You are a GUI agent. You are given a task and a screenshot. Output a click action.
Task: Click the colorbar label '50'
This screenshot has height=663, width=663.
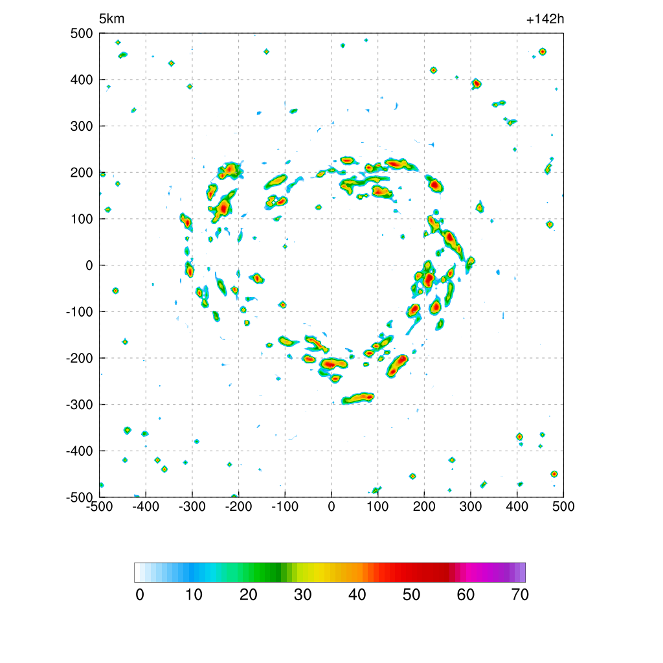pyautogui.click(x=411, y=595)
